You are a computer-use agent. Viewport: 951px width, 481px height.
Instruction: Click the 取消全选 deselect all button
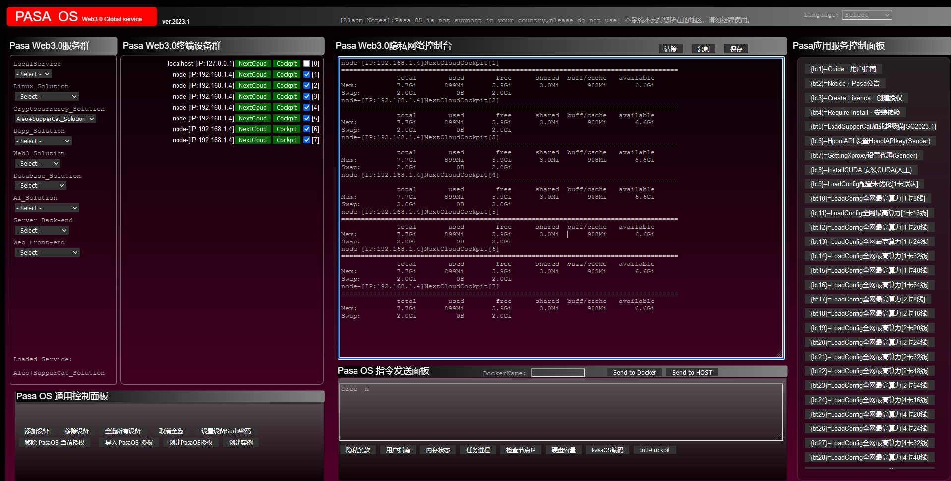tap(171, 431)
